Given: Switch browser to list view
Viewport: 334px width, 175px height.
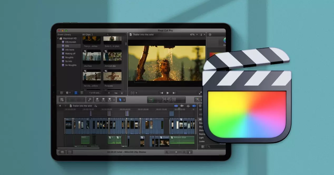Looking at the screenshot, I should point(82,93).
